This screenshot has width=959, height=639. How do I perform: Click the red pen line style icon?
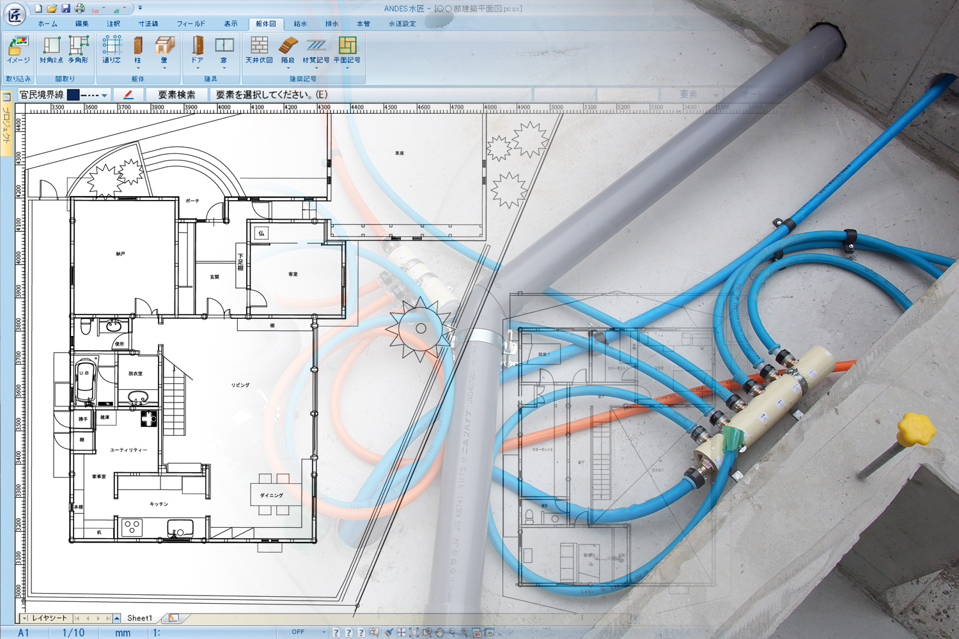[x=129, y=95]
